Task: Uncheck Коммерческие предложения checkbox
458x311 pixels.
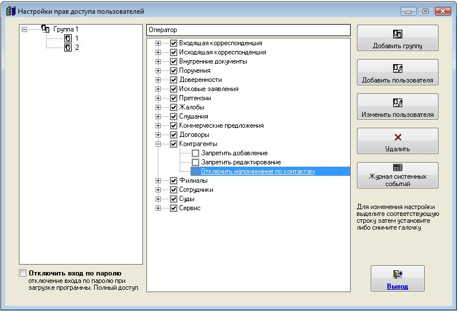Action: click(173, 125)
